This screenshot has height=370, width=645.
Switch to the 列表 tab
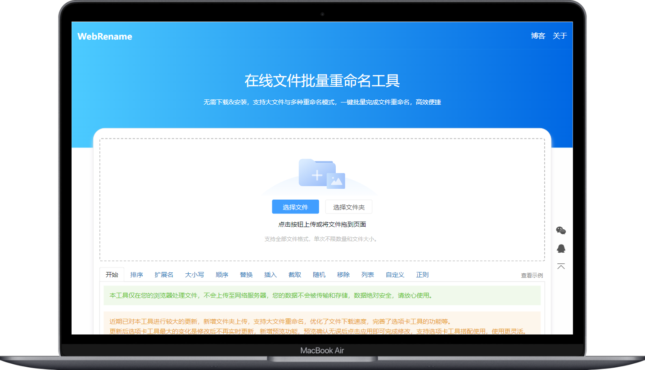[x=368, y=275]
